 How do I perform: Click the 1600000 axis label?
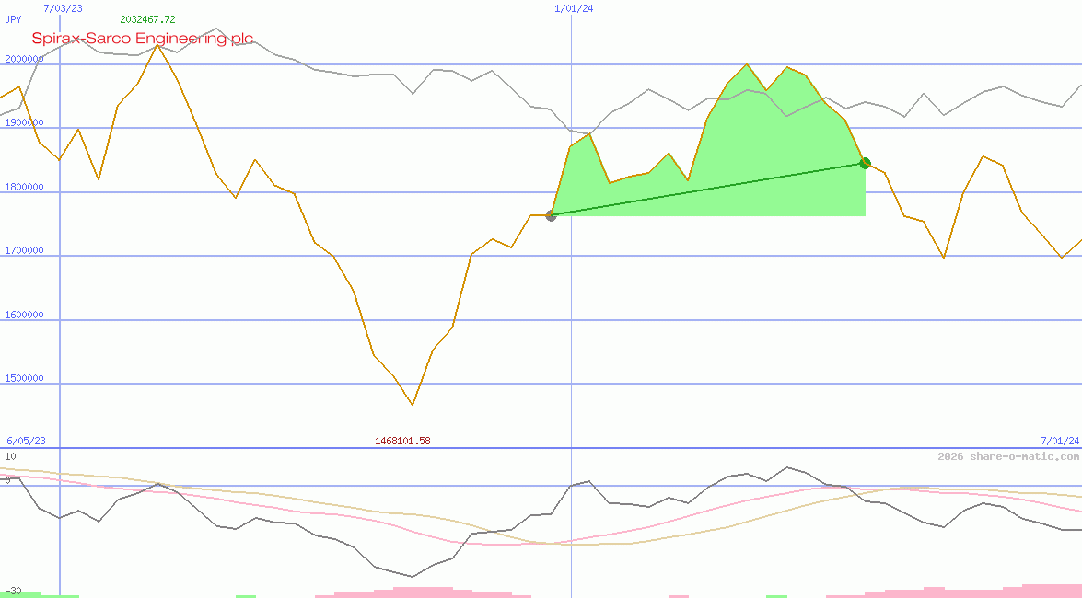[x=24, y=315]
